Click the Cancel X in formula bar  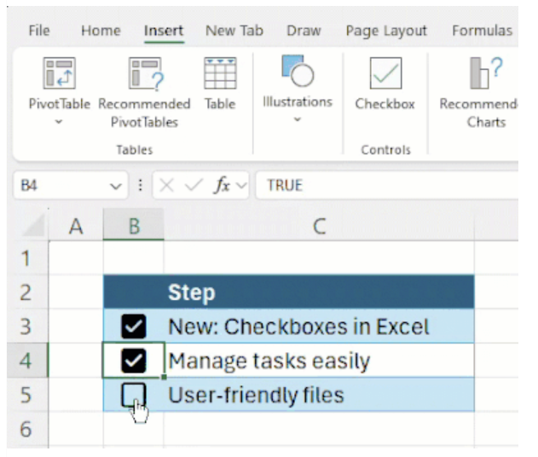(167, 186)
